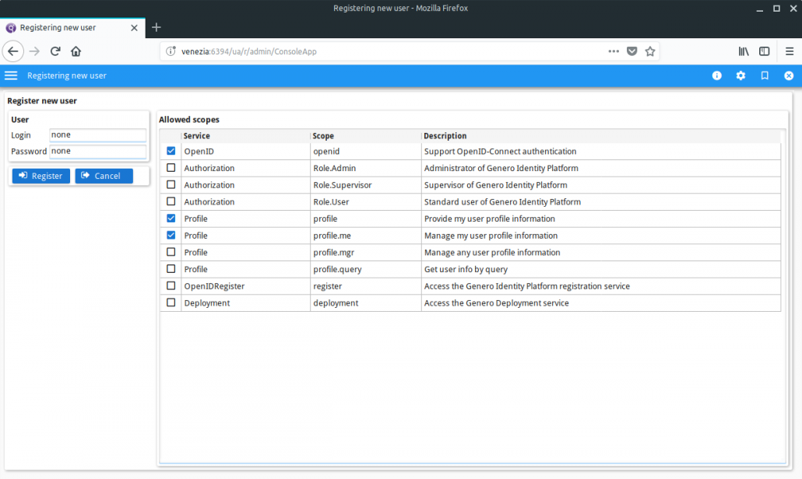Image resolution: width=802 pixels, height=479 pixels.
Task: Check the deployment scope checkbox
Action: [x=171, y=302]
